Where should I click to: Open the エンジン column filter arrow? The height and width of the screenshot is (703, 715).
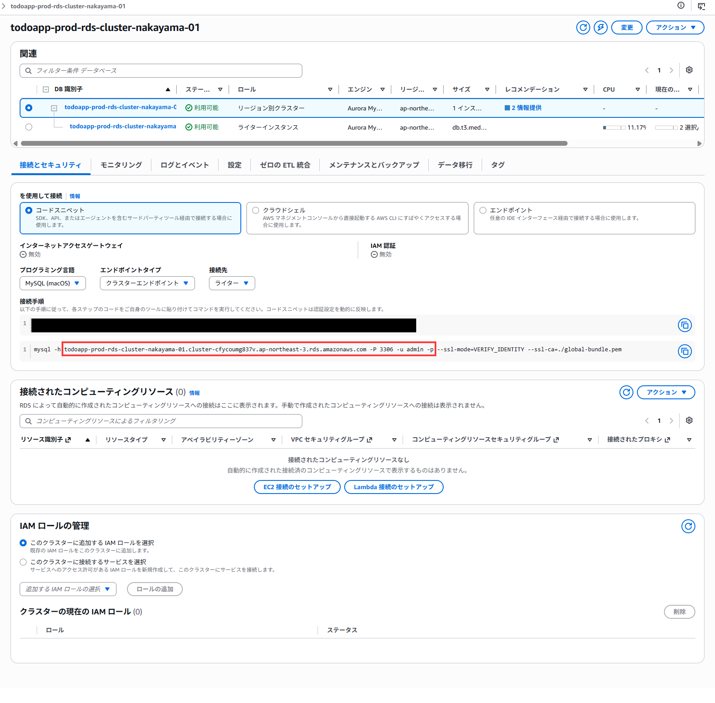[383, 89]
